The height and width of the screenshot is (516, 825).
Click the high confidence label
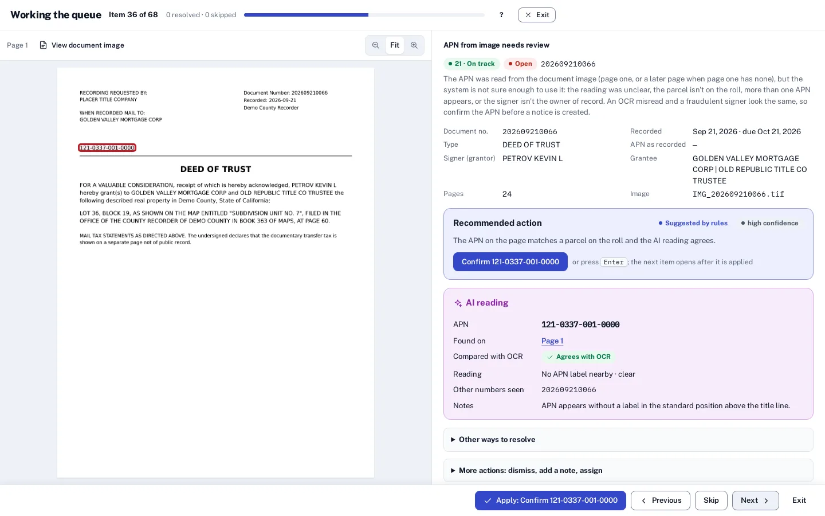769,224
